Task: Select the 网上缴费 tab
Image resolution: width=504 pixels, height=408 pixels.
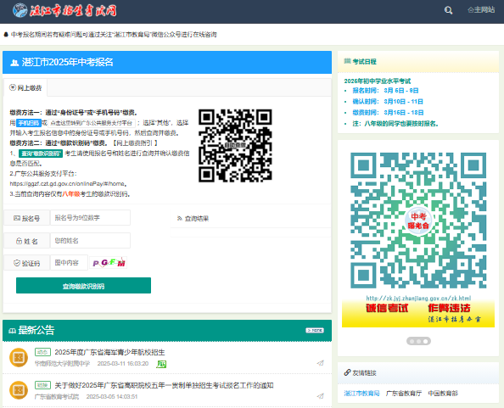Action: pyautogui.click(x=25, y=87)
